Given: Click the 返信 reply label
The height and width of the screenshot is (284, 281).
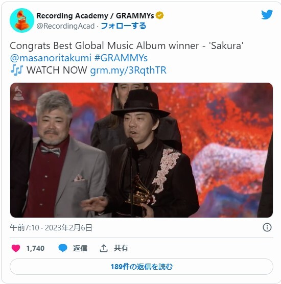Looking at the screenshot, I should coord(80,248).
